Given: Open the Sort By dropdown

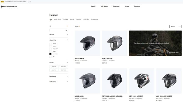Looking at the screenshot, I should pyautogui.click(x=176, y=26).
